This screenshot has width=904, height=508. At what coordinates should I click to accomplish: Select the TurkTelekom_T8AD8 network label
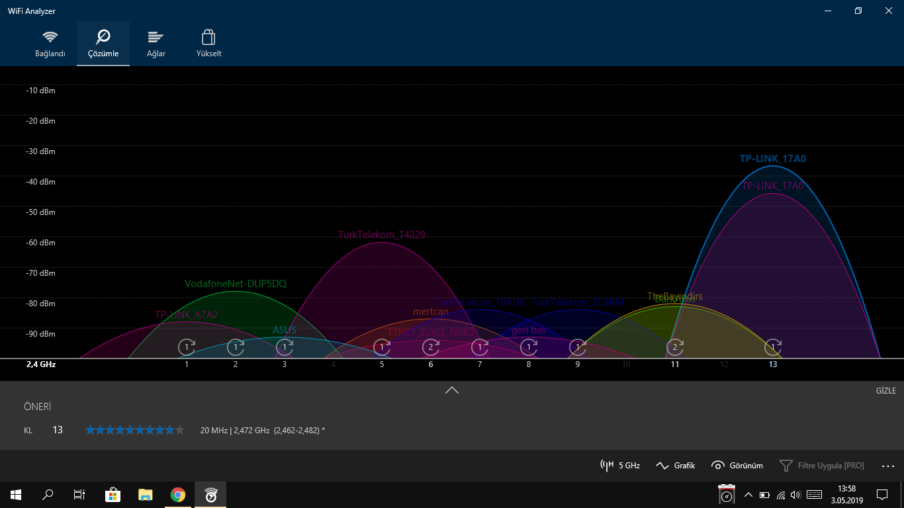[480, 302]
